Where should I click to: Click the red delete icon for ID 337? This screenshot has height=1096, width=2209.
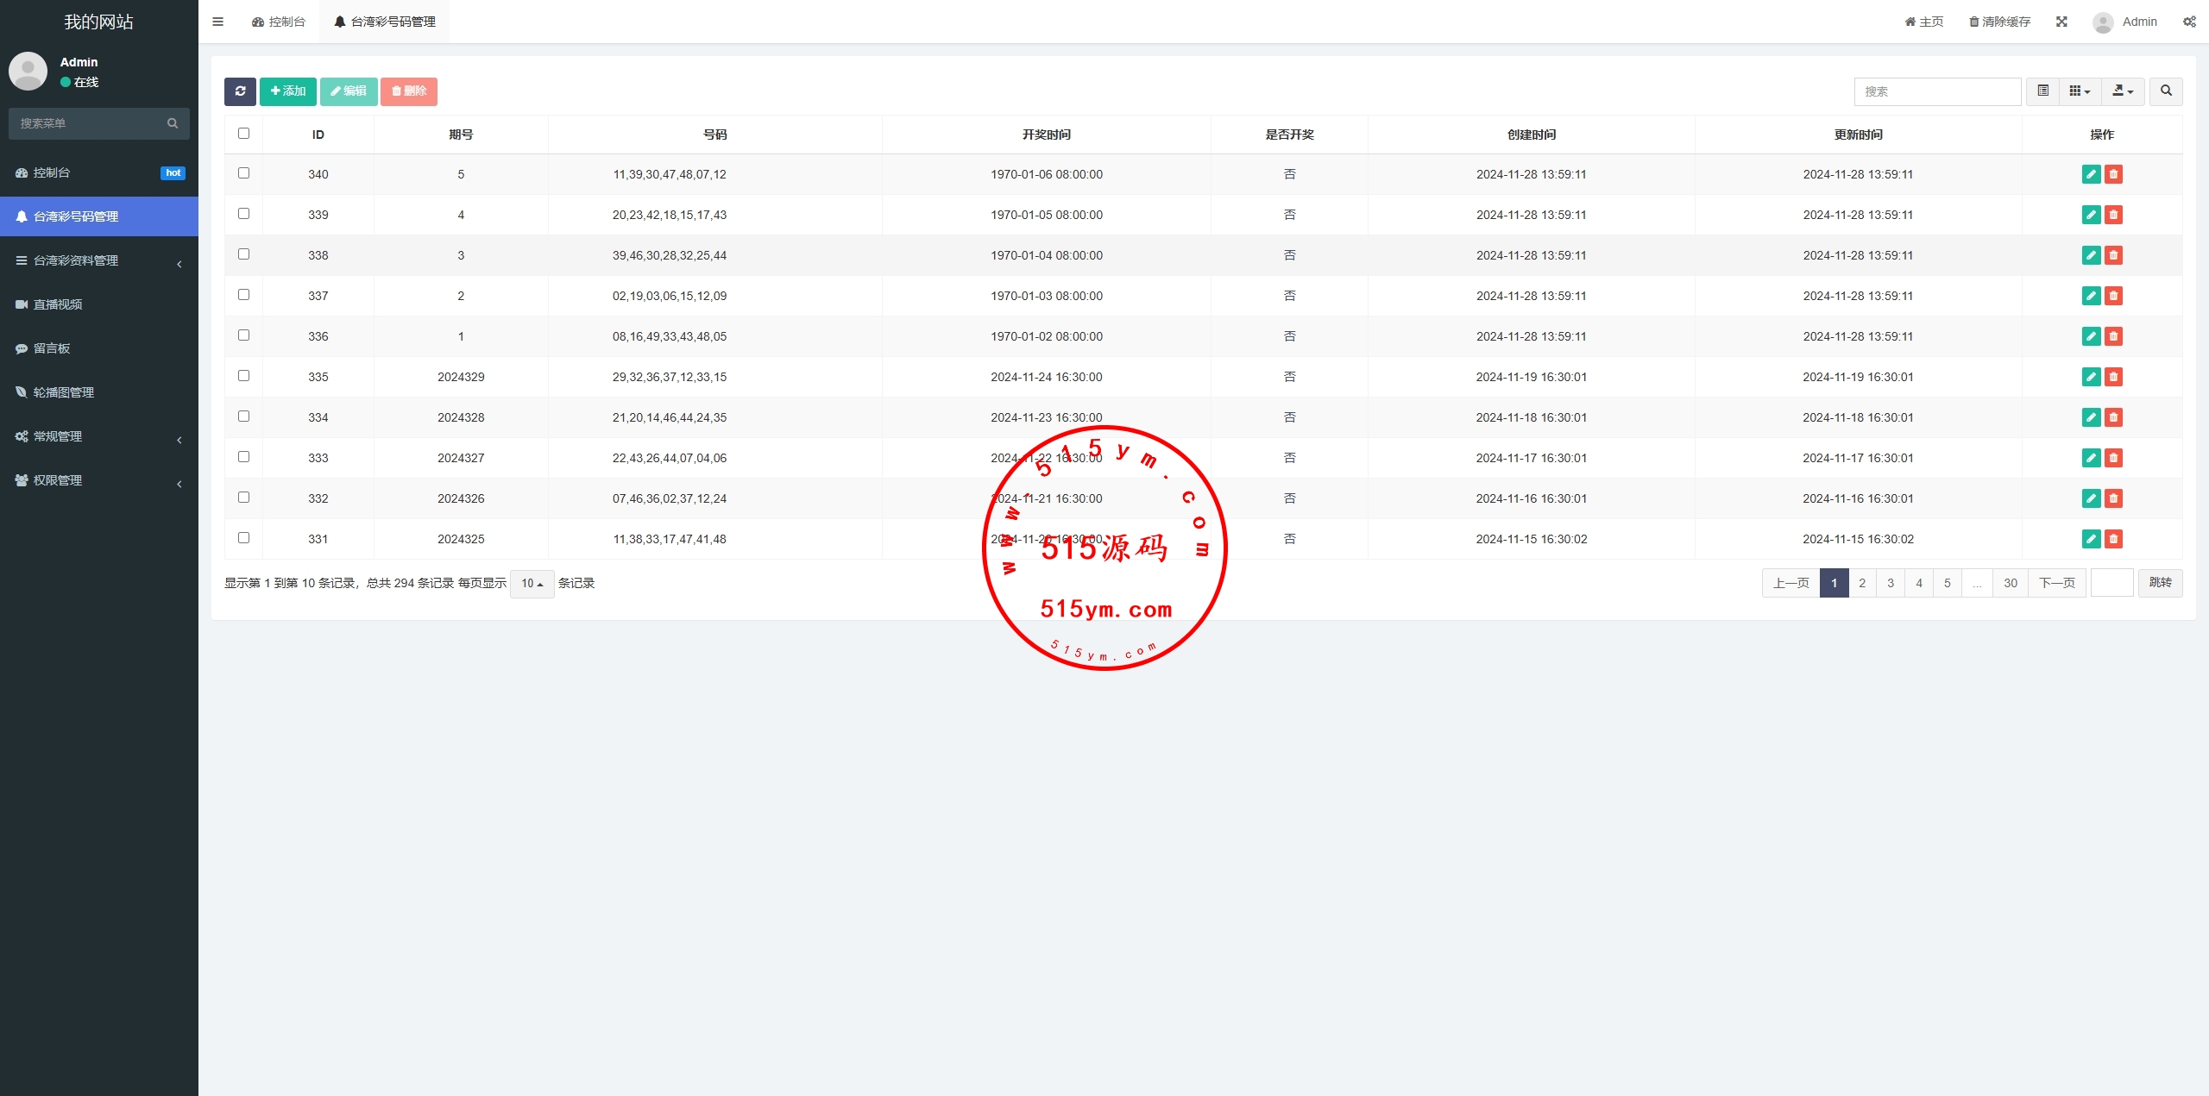(2113, 296)
